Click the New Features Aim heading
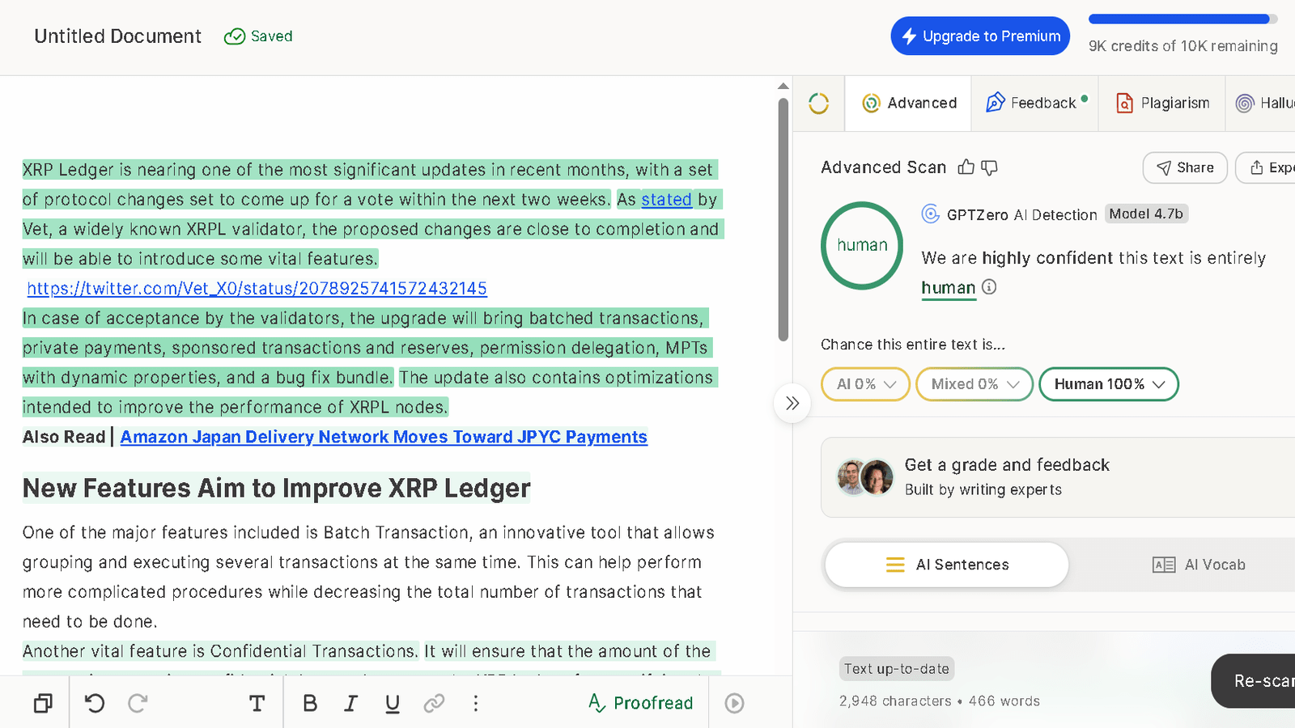This screenshot has width=1295, height=728. pyautogui.click(x=277, y=489)
